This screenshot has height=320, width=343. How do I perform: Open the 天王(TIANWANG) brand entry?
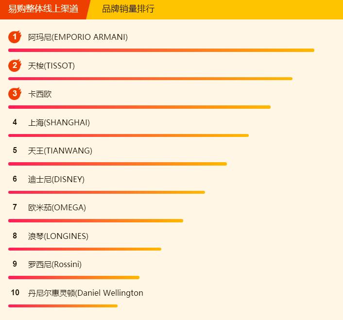tap(60, 151)
